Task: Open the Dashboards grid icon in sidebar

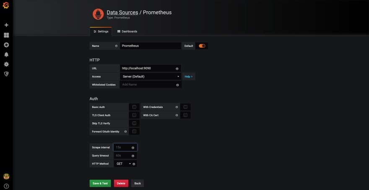Action: click(6, 35)
